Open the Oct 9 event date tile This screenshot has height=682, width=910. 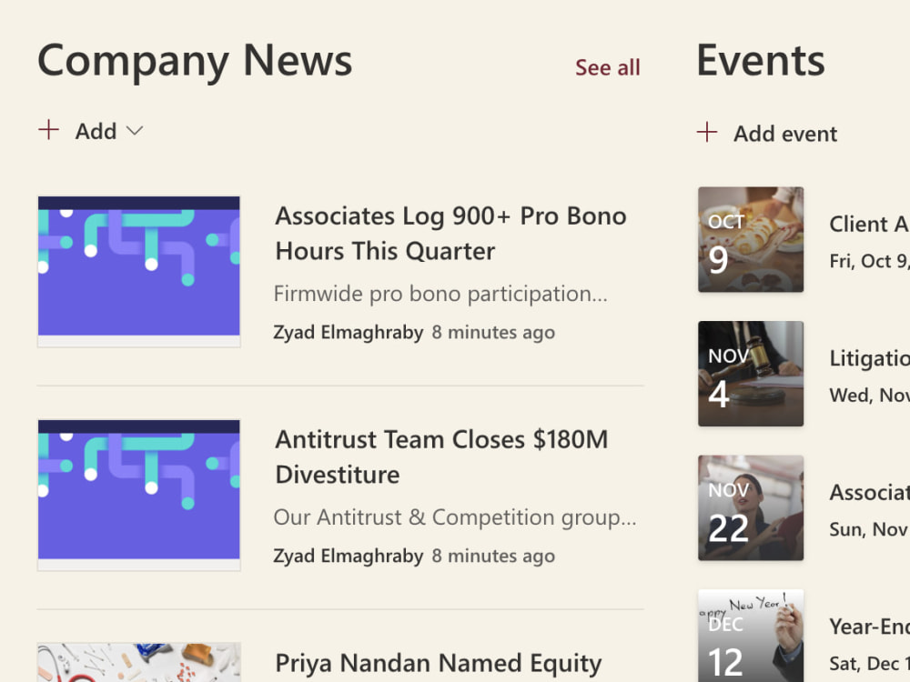(751, 239)
